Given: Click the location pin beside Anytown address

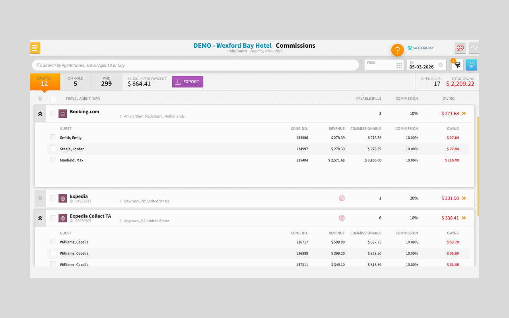Looking at the screenshot, I should pos(120,221).
